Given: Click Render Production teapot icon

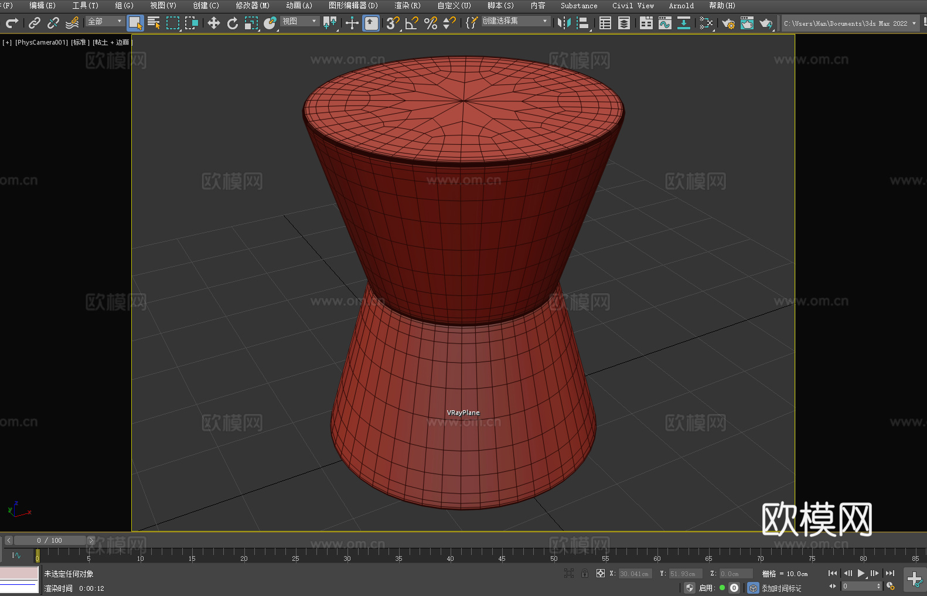Looking at the screenshot, I should (766, 23).
